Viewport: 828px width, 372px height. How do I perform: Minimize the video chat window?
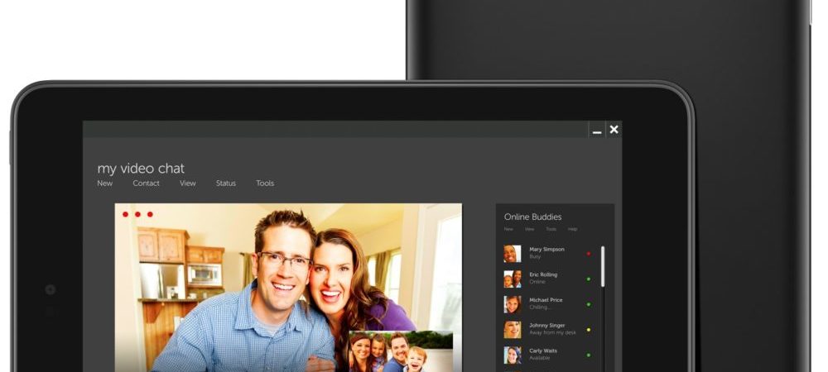click(597, 131)
